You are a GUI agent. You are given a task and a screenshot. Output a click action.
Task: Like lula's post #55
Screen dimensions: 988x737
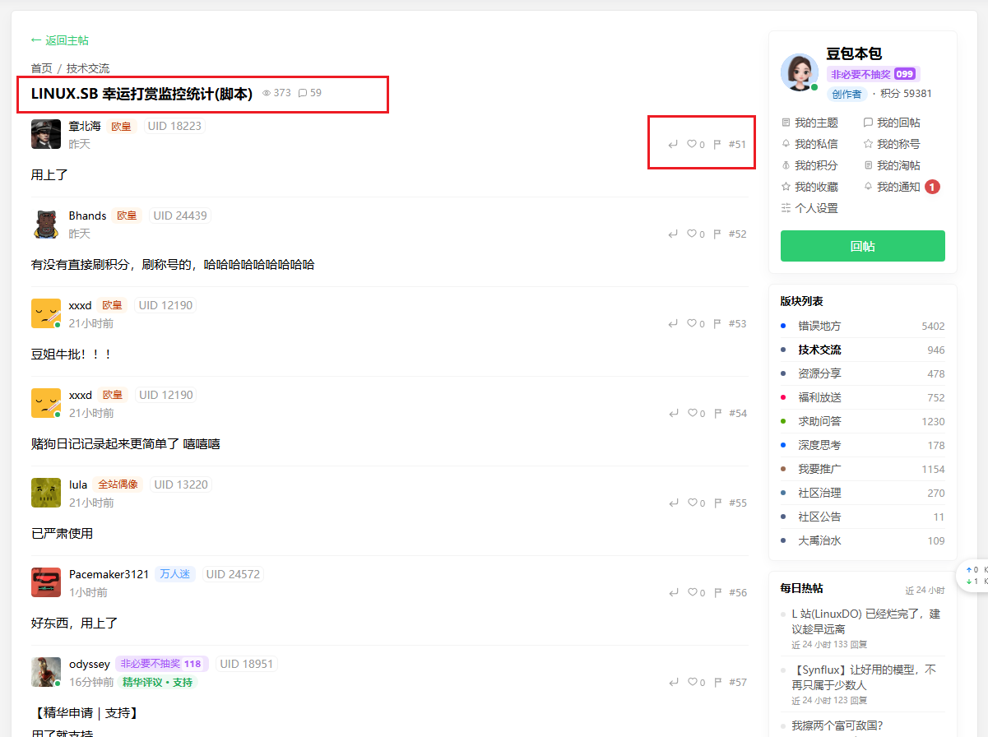(692, 503)
